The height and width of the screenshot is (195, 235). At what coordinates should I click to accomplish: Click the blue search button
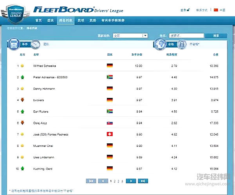pos(216,36)
